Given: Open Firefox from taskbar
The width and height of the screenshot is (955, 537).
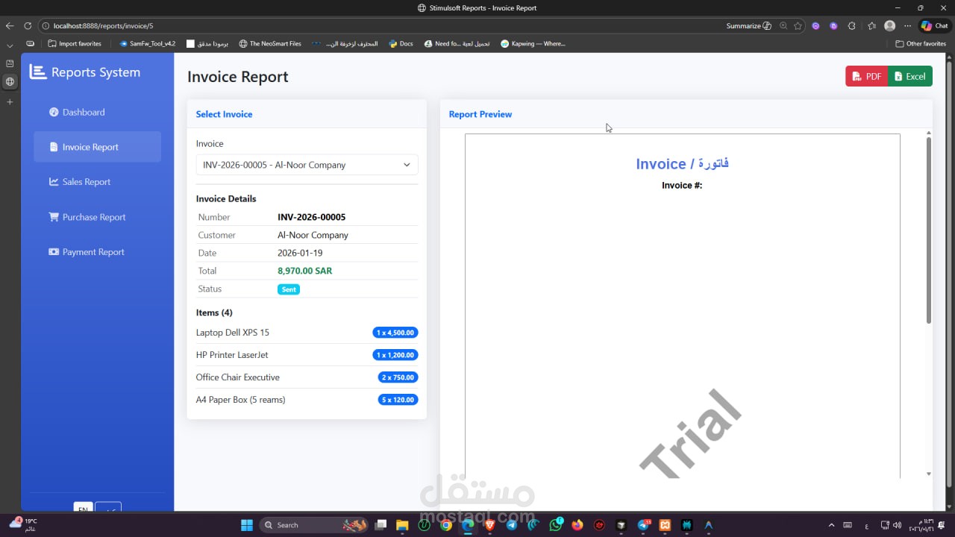Looking at the screenshot, I should (x=577, y=525).
